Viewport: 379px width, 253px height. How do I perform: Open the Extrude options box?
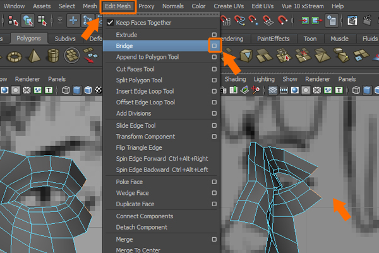(x=214, y=35)
